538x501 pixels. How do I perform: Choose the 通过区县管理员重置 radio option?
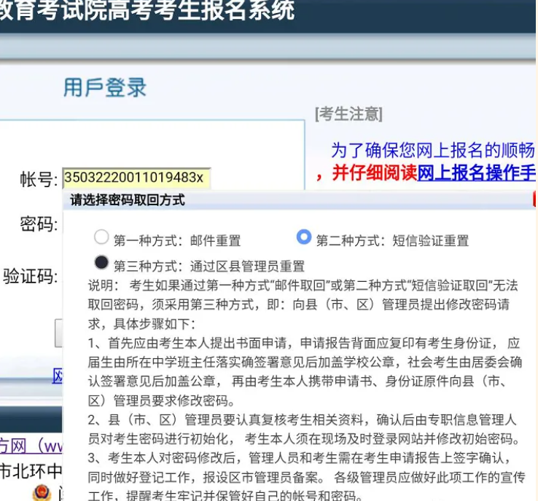tap(101, 262)
